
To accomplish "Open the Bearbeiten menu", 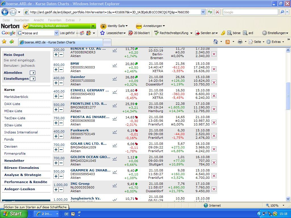I will (x=22, y=20).
